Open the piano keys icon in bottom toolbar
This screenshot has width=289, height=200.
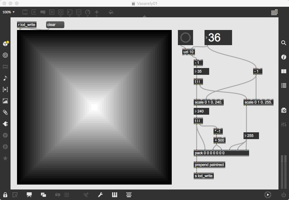pyautogui.click(x=114, y=195)
